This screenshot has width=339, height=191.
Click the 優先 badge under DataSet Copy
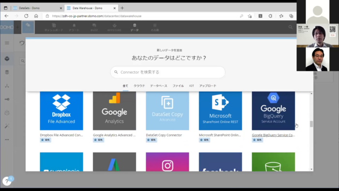[x=151, y=140]
